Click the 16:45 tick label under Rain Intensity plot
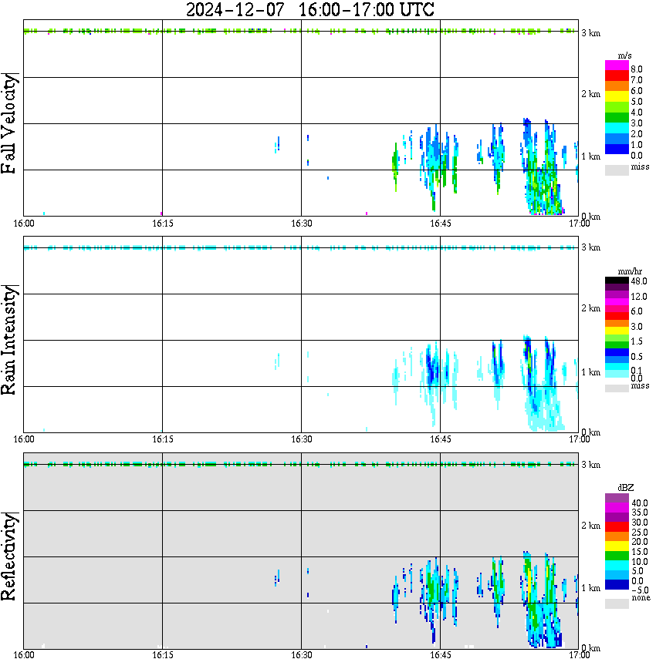 440,439
